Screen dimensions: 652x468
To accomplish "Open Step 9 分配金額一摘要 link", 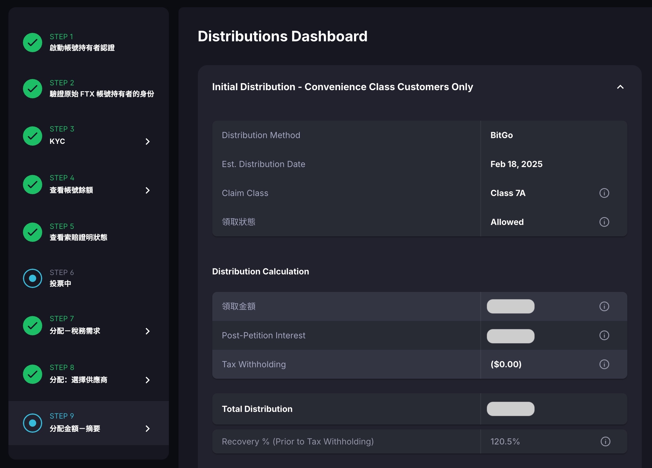I will (75, 428).
